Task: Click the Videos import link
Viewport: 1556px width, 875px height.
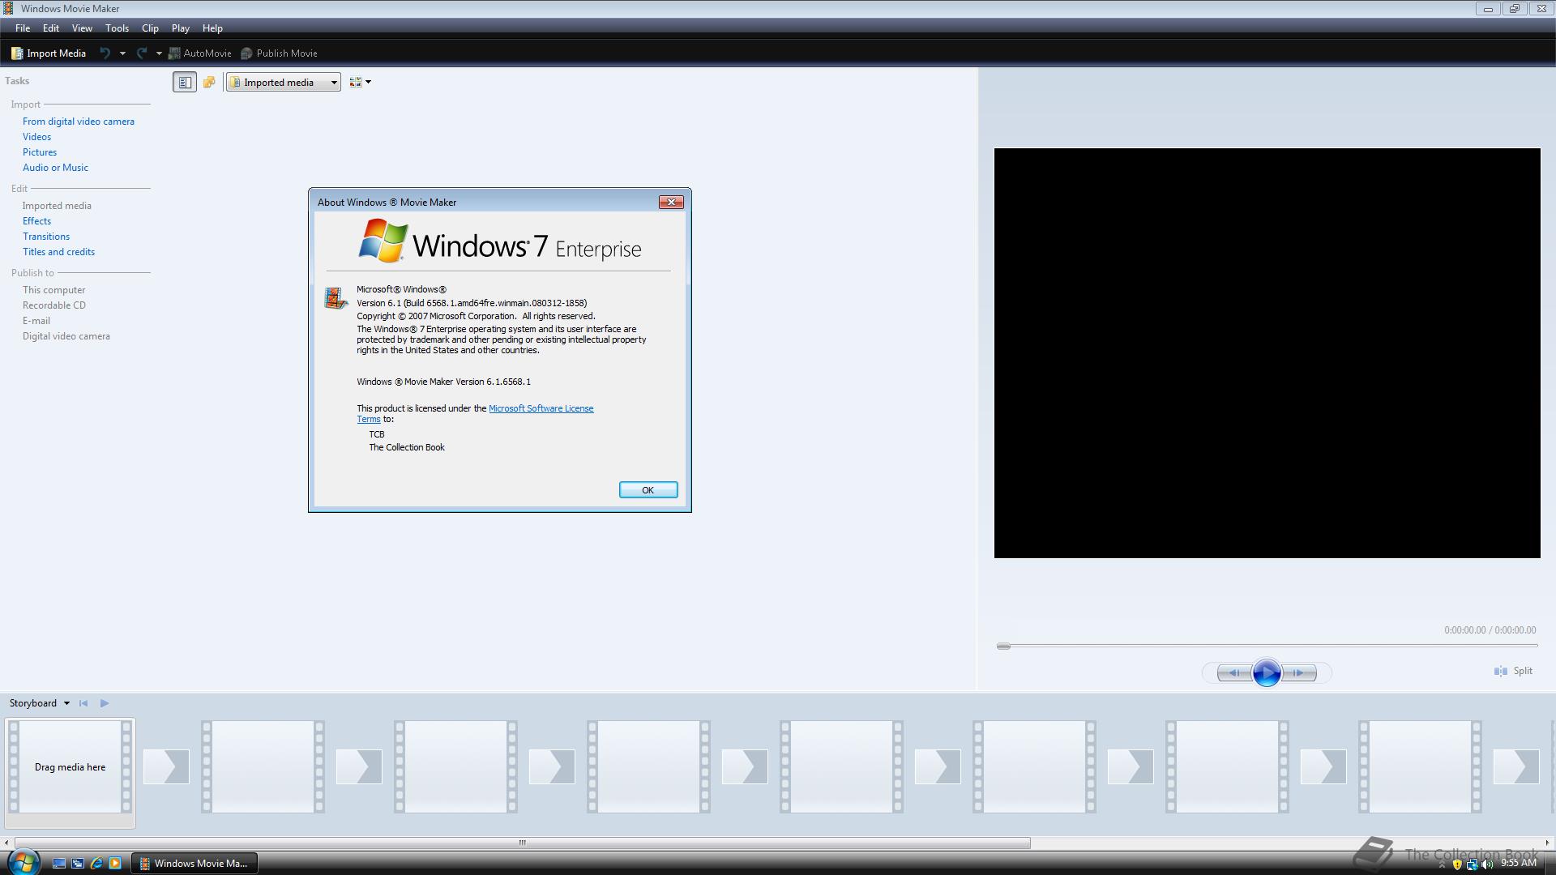Action: pos(36,137)
